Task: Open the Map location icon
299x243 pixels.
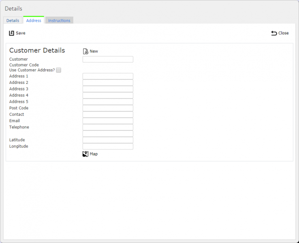Action: [85, 154]
